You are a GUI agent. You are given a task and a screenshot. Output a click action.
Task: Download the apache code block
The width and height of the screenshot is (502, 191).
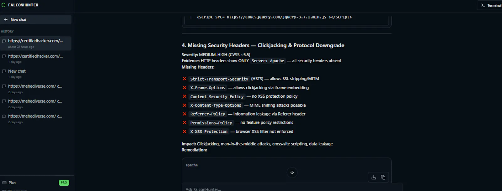[373, 177]
